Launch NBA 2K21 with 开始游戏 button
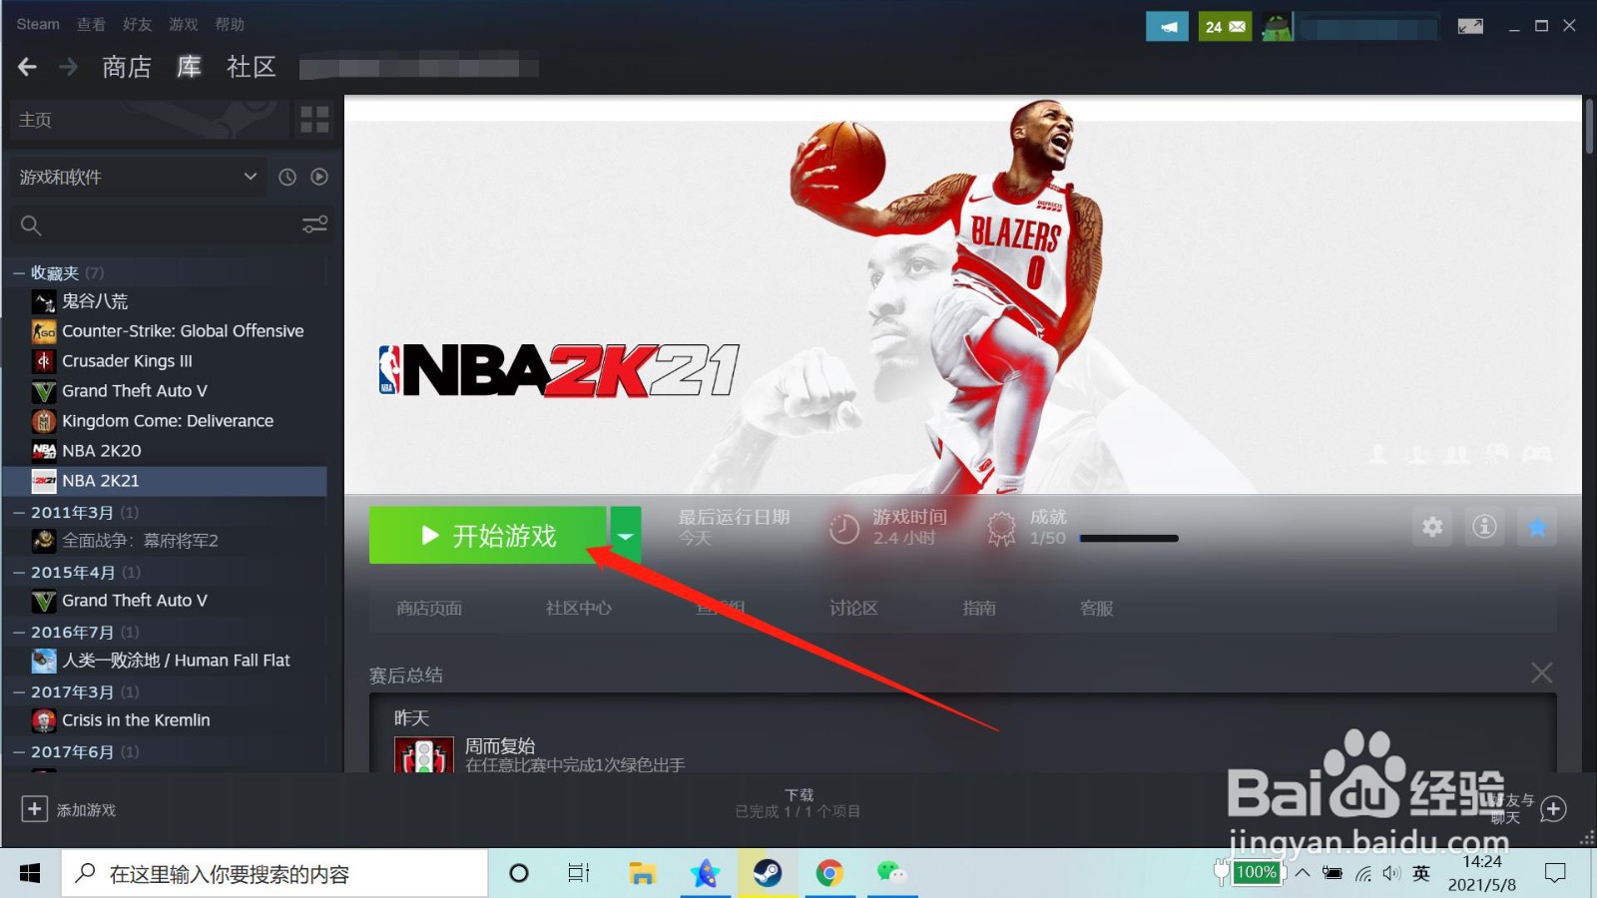This screenshot has width=1597, height=898. [488, 535]
